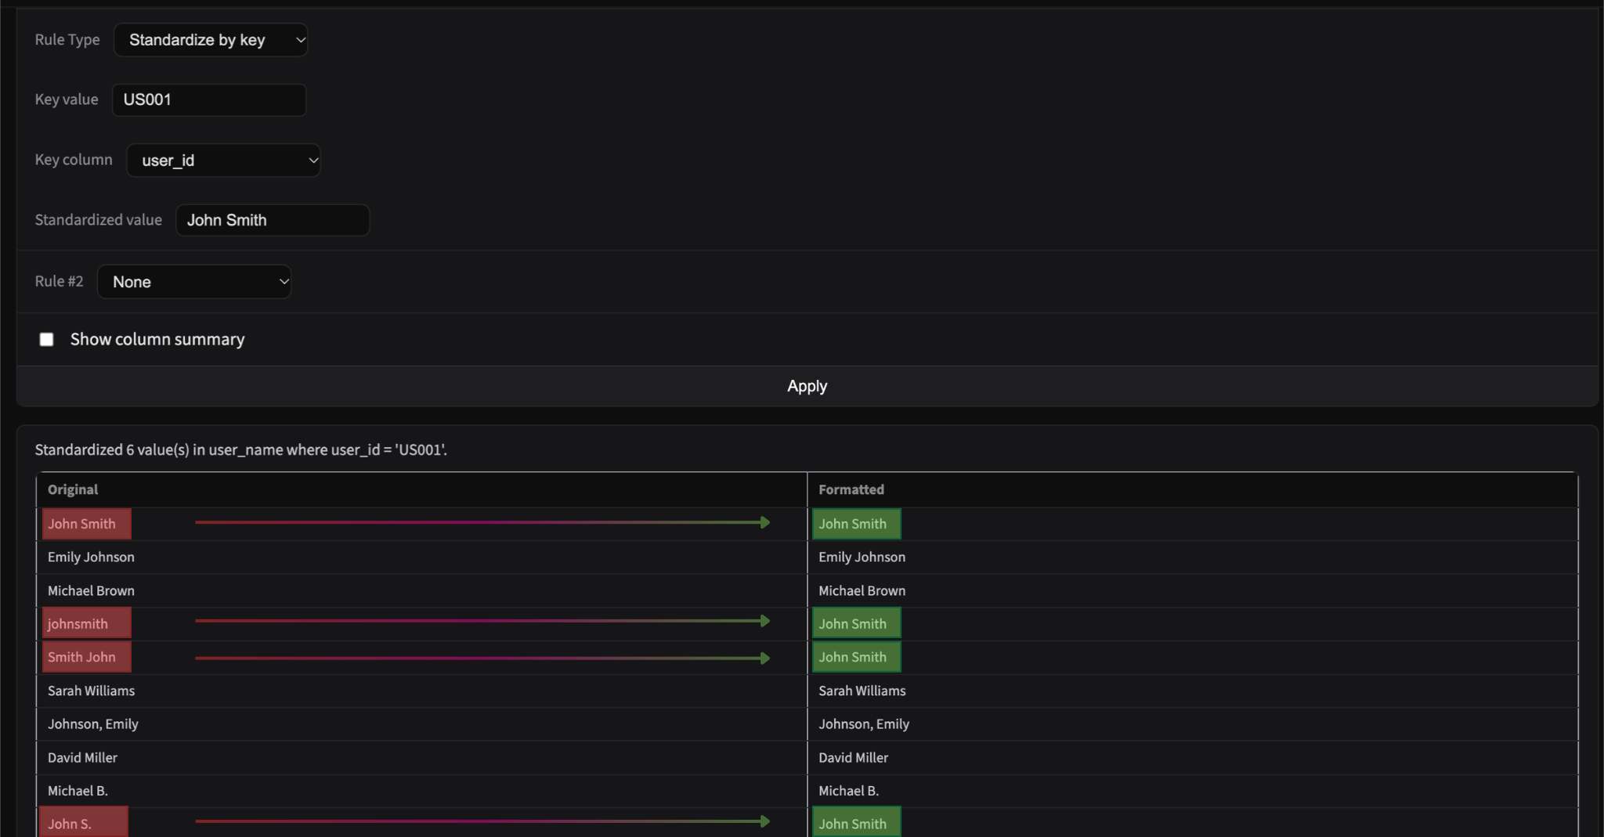The height and width of the screenshot is (837, 1604).
Task: Click 'Michael Brown' in Original column
Action: click(x=91, y=591)
